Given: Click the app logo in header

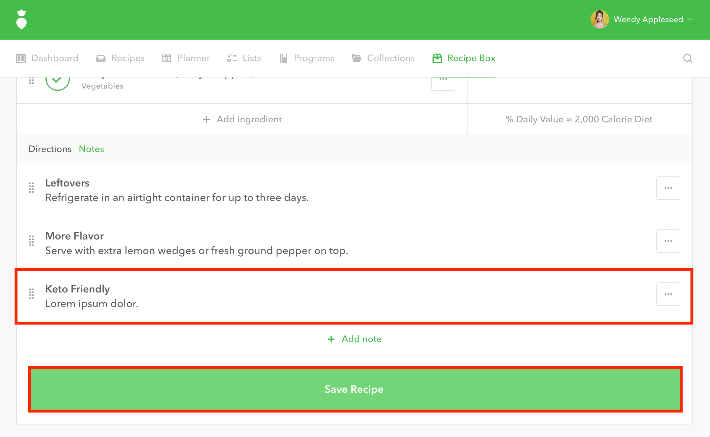Looking at the screenshot, I should tap(21, 20).
